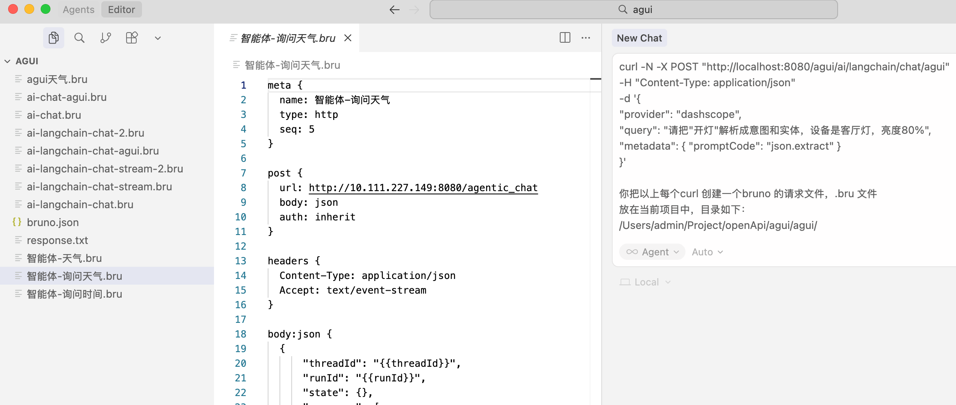Switch to Editor mode
The image size is (956, 405).
tap(121, 9)
